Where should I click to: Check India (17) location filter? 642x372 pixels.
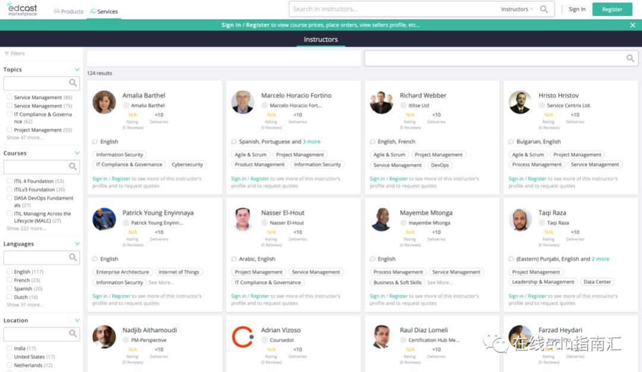click(9, 348)
